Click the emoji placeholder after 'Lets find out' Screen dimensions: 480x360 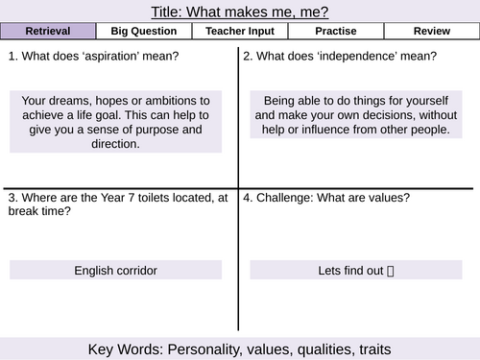point(390,271)
